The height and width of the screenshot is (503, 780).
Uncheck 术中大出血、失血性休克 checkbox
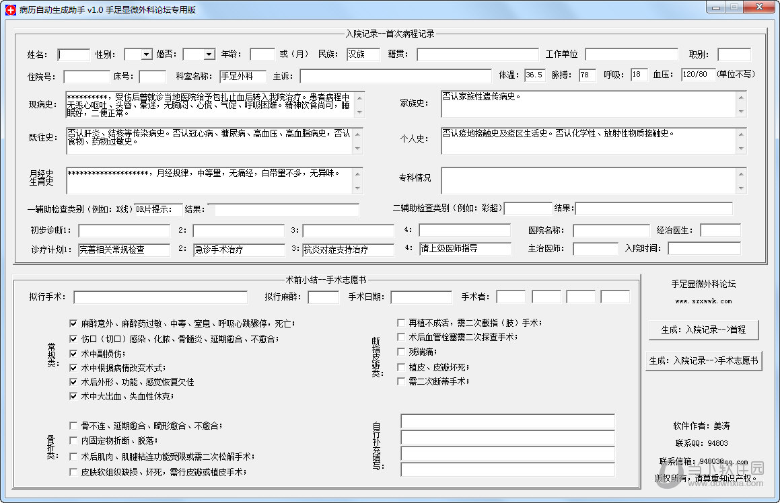pyautogui.click(x=73, y=396)
